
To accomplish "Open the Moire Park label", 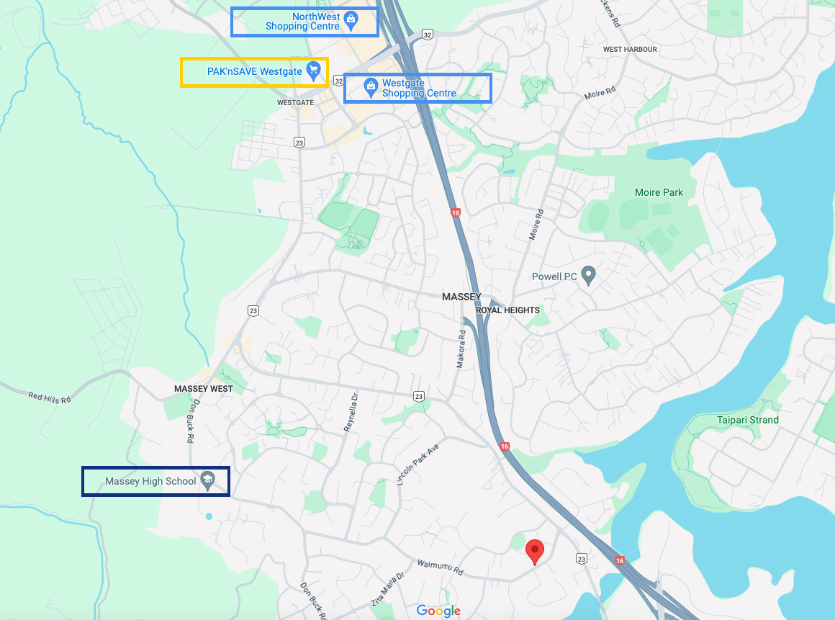I will pos(659,192).
